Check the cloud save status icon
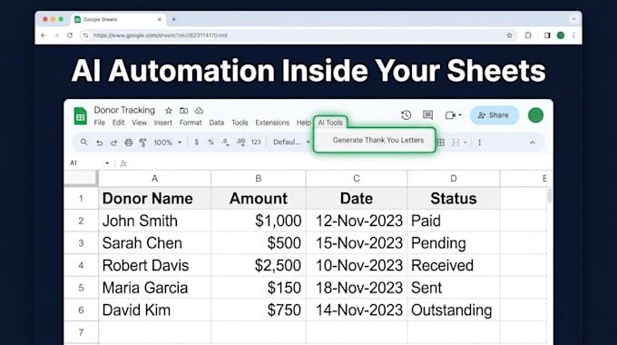Image resolution: width=617 pixels, height=345 pixels. tap(199, 110)
